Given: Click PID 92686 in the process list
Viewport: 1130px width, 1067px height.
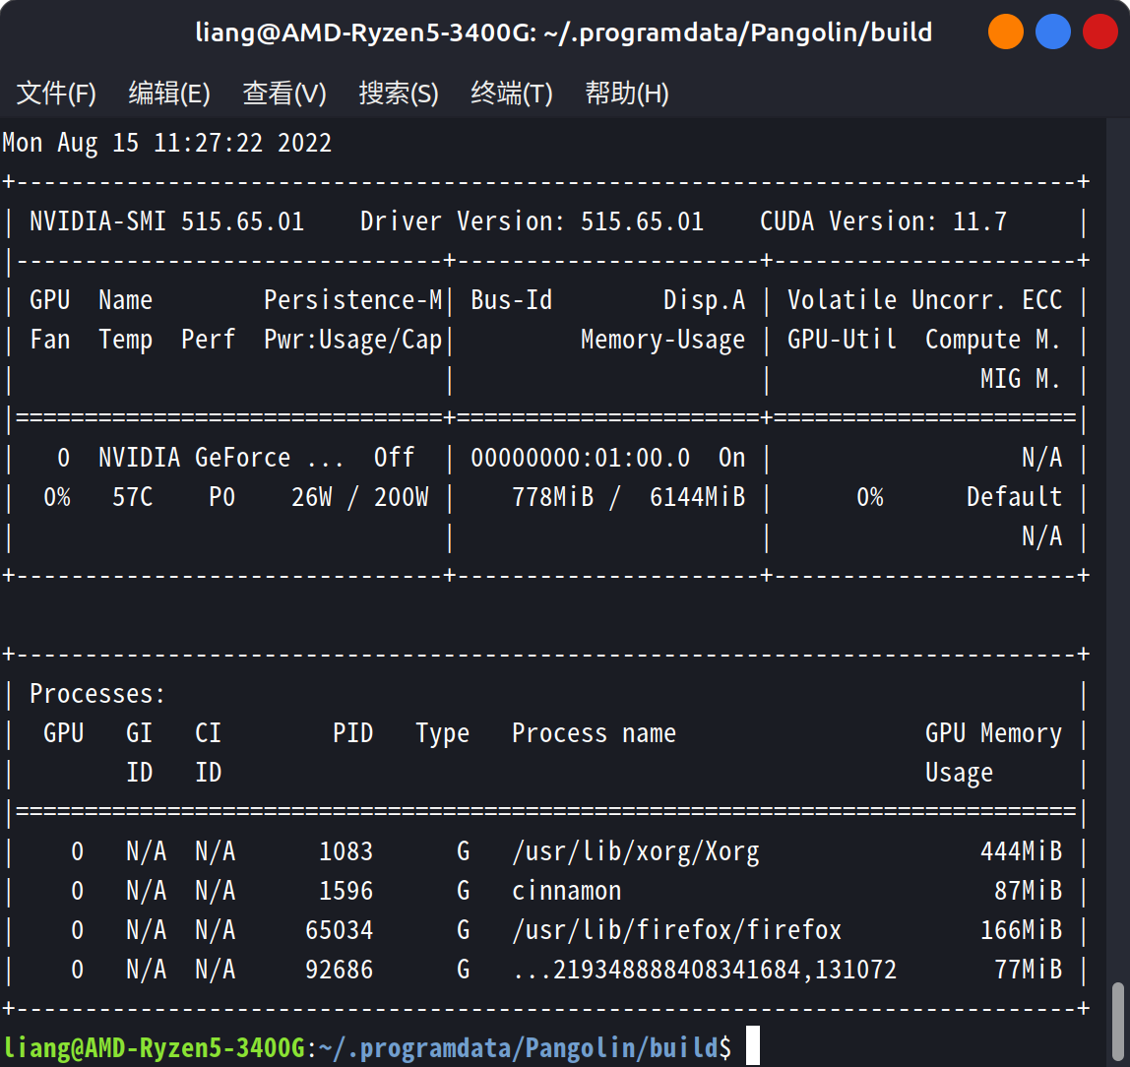Looking at the screenshot, I should 340,970.
